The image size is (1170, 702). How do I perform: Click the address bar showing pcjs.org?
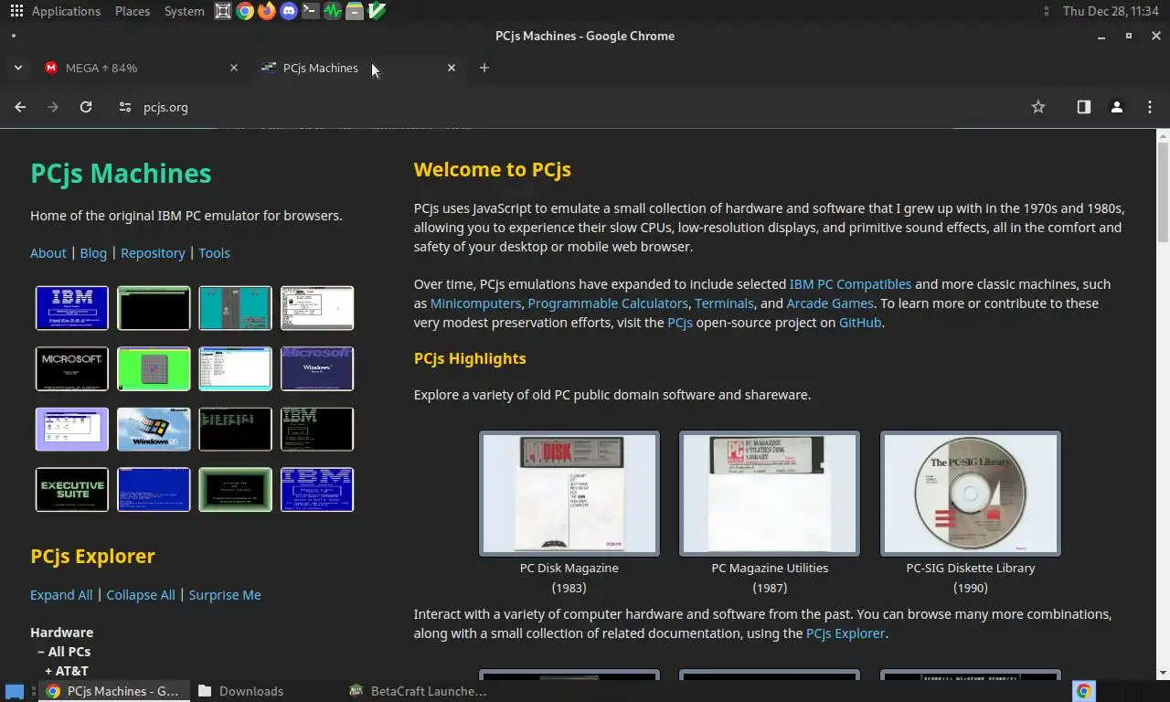(x=576, y=107)
